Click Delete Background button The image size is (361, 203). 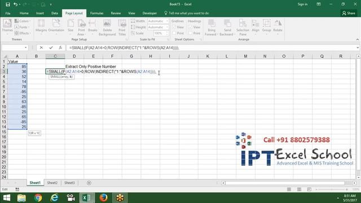107,27
